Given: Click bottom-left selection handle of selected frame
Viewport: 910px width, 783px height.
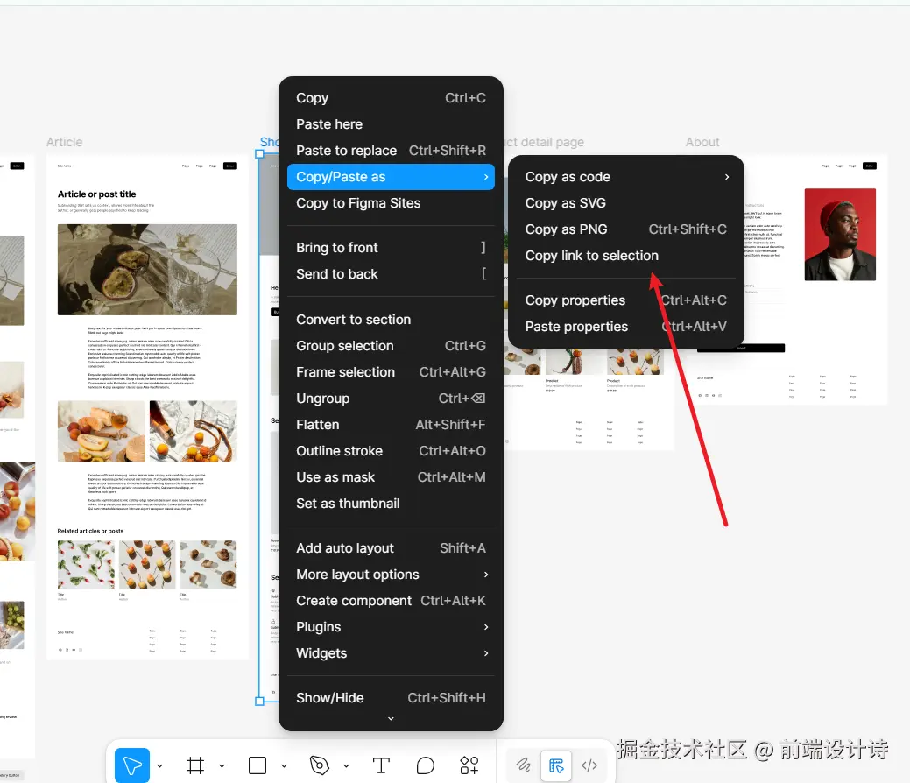Looking at the screenshot, I should pos(259,702).
